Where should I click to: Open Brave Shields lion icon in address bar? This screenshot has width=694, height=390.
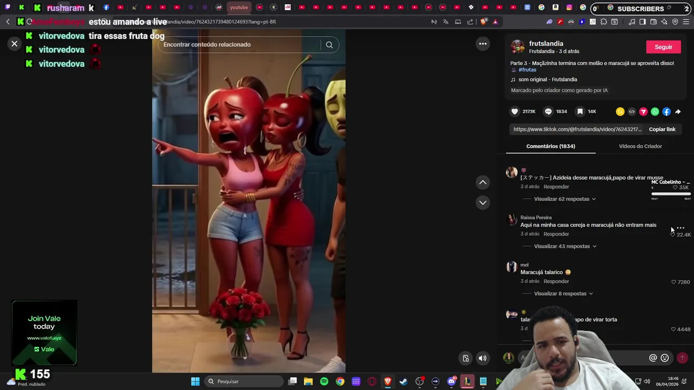click(483, 22)
